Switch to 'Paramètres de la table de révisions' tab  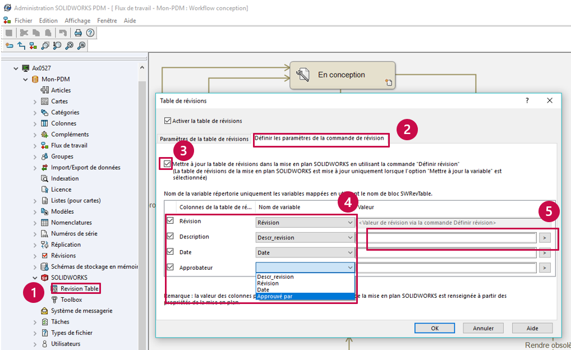click(204, 139)
